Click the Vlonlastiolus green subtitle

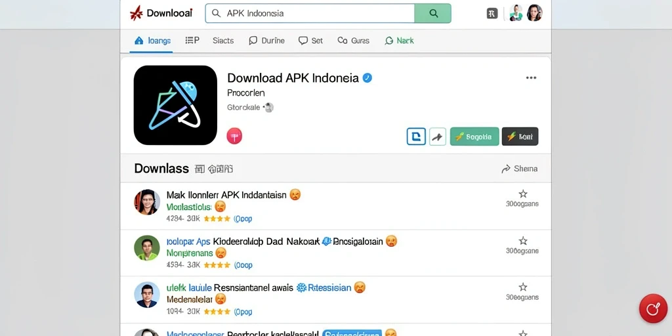189,207
